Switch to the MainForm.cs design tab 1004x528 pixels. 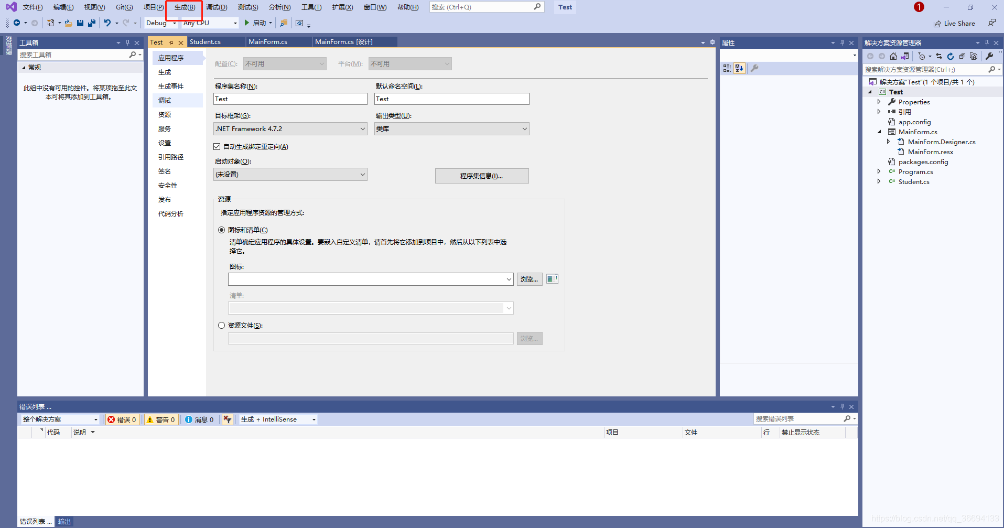344,42
